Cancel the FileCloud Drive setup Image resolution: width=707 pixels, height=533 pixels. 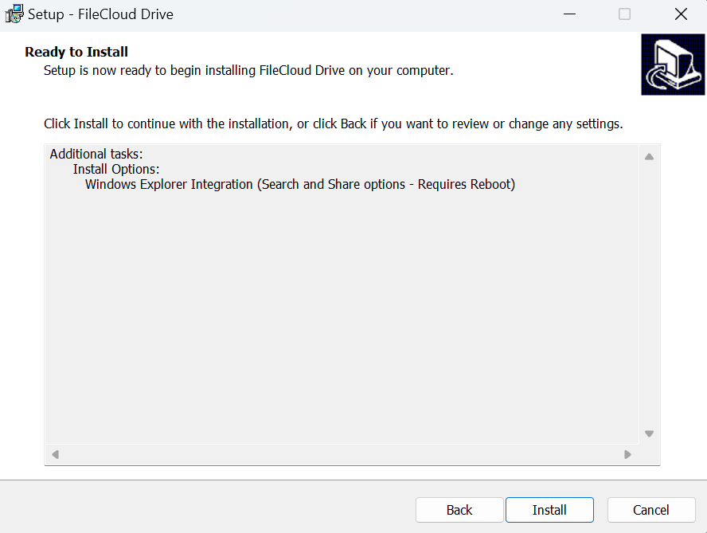pyautogui.click(x=650, y=510)
